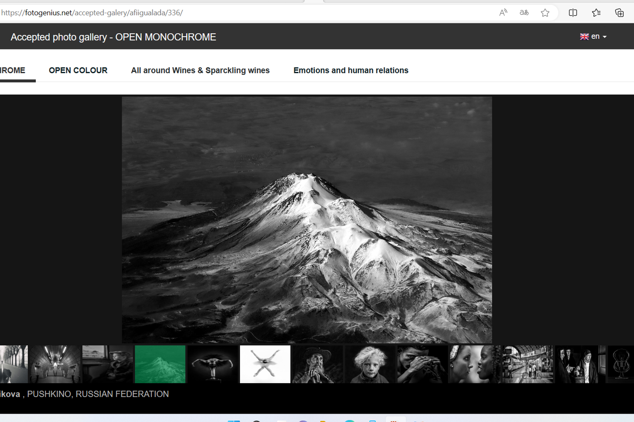The image size is (634, 422).
Task: Select the green highlighted mountain thumbnail
Action: click(x=160, y=364)
